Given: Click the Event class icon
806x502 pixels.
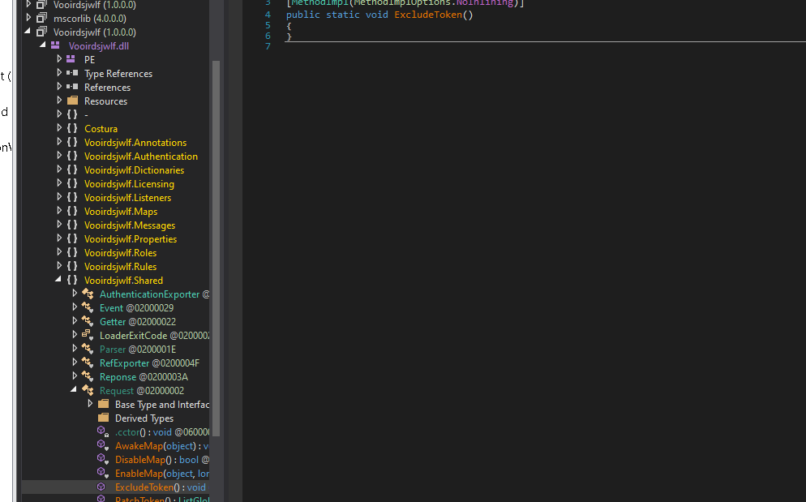Looking at the screenshot, I should 88,307.
